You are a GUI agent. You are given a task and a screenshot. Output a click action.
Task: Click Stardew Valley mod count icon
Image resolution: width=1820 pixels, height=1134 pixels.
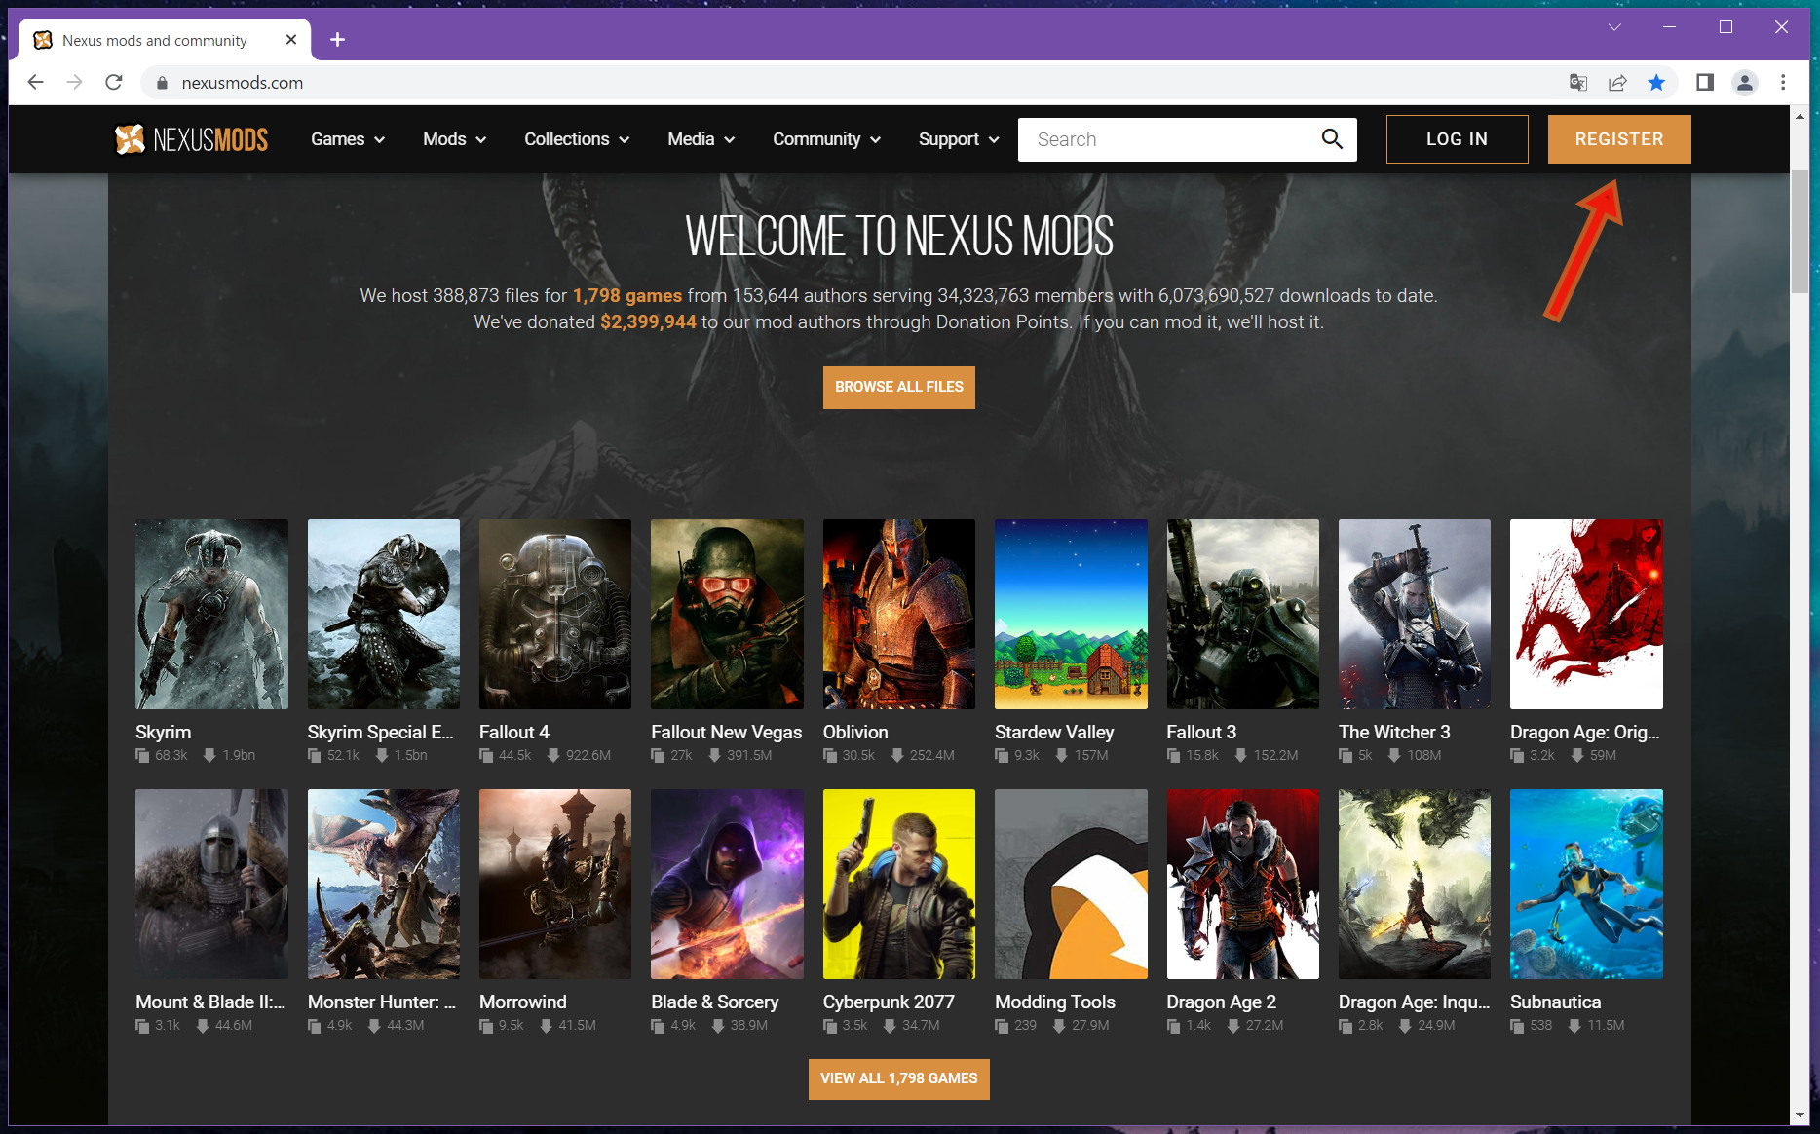(1002, 756)
